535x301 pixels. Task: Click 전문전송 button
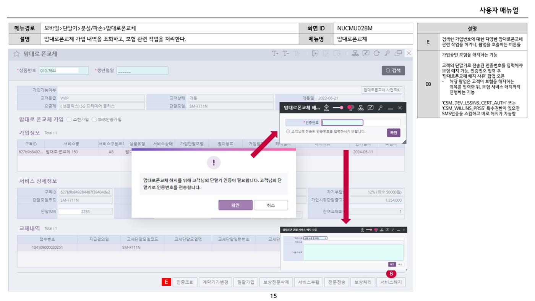pos(337,282)
